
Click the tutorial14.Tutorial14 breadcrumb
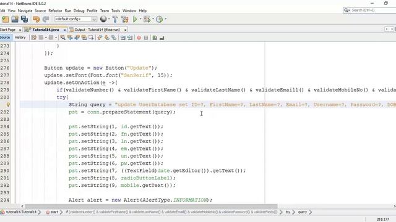tap(21, 212)
